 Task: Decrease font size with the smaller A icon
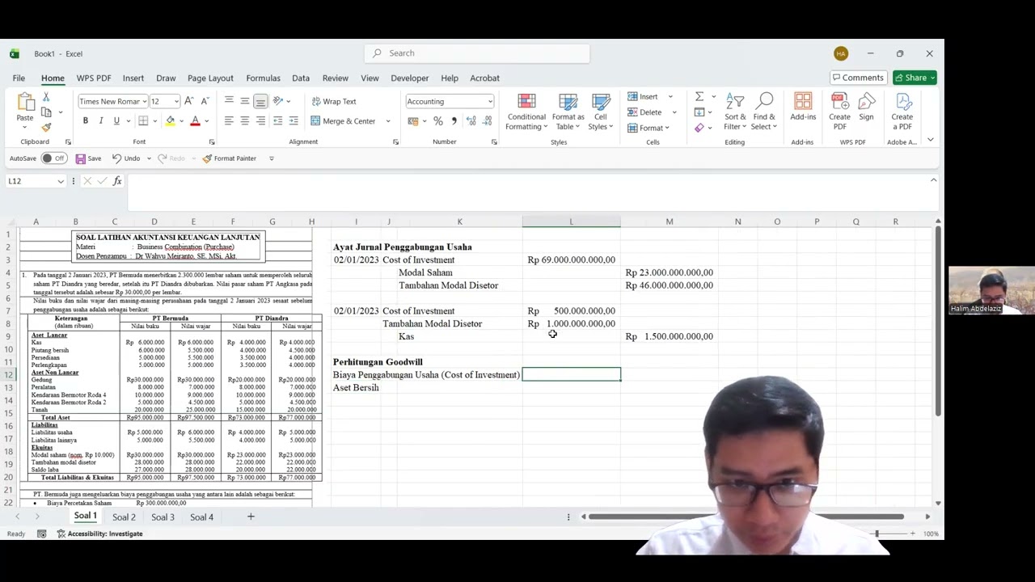(205, 101)
